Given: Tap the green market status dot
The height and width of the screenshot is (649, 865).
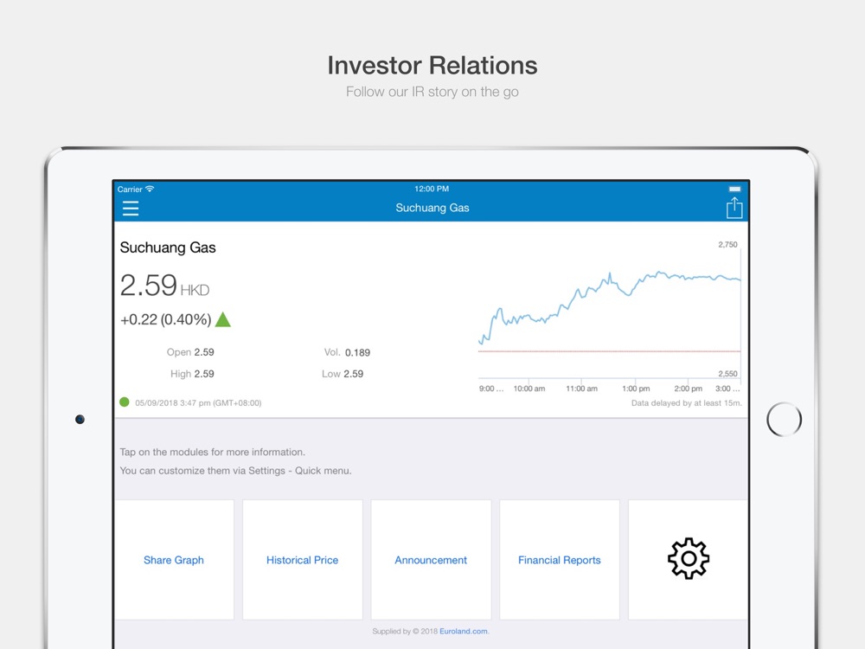Looking at the screenshot, I should [124, 402].
